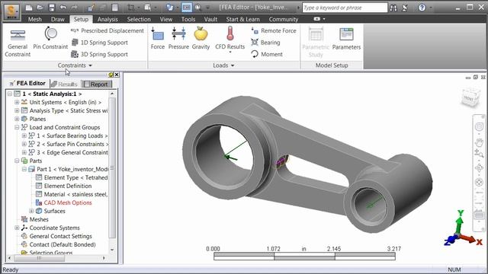Open the Selection ribbon tab
Image resolution: width=488 pixels, height=274 pixels.
(139, 19)
